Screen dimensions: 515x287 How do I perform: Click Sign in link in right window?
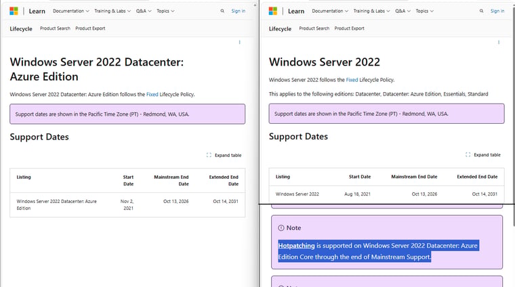pyautogui.click(x=497, y=11)
